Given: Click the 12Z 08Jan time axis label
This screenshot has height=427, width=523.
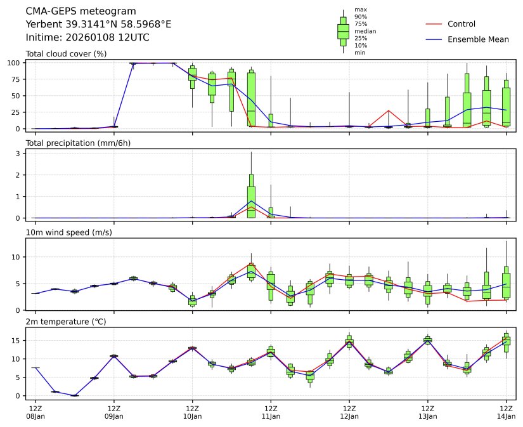Looking at the screenshot, I should (36, 412).
